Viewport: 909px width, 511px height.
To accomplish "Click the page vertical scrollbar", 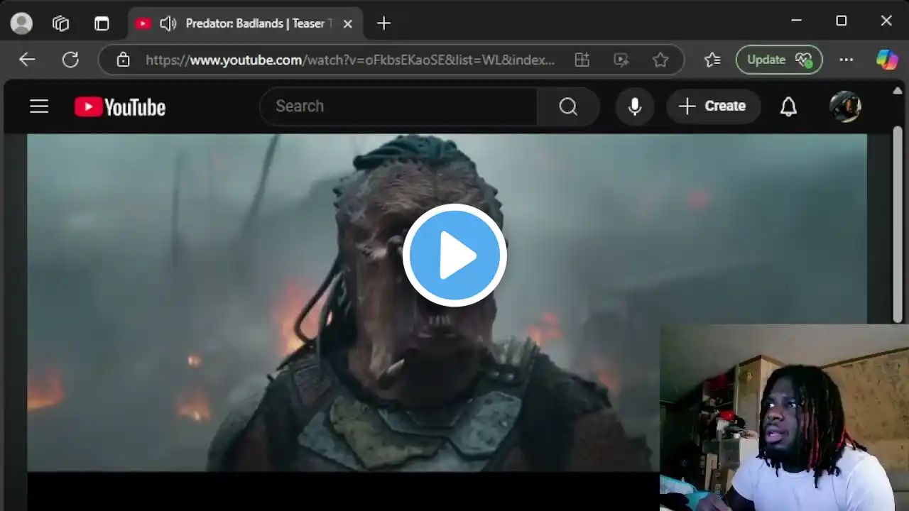I will (x=898, y=224).
